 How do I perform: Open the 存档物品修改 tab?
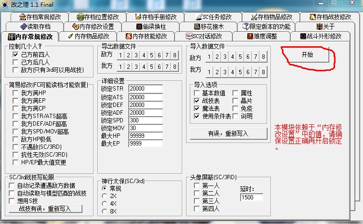271,17
